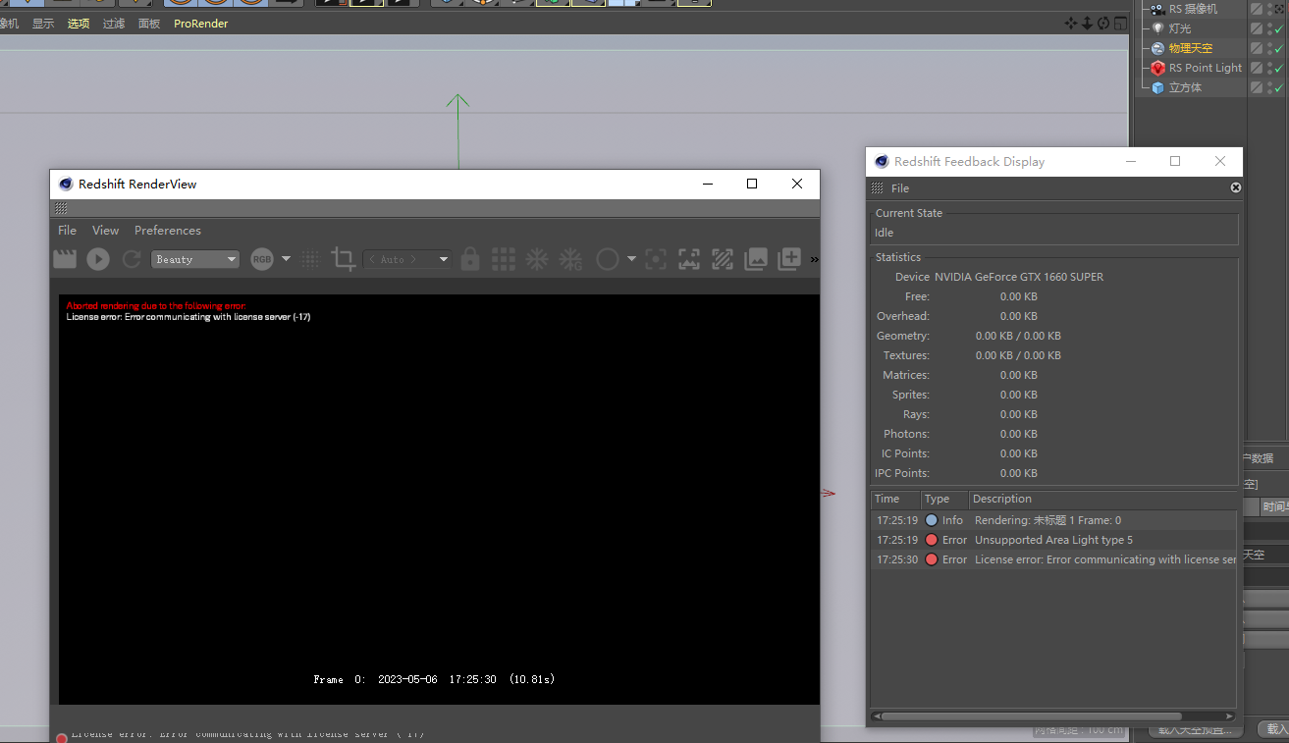Click the 灯光 light bulb icon
The image size is (1289, 743).
[1158, 28]
